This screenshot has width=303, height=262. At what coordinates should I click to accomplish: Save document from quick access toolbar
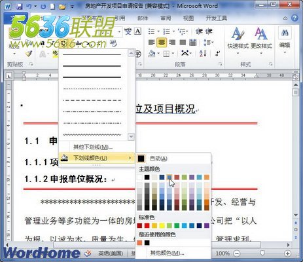pyautogui.click(x=20, y=6)
